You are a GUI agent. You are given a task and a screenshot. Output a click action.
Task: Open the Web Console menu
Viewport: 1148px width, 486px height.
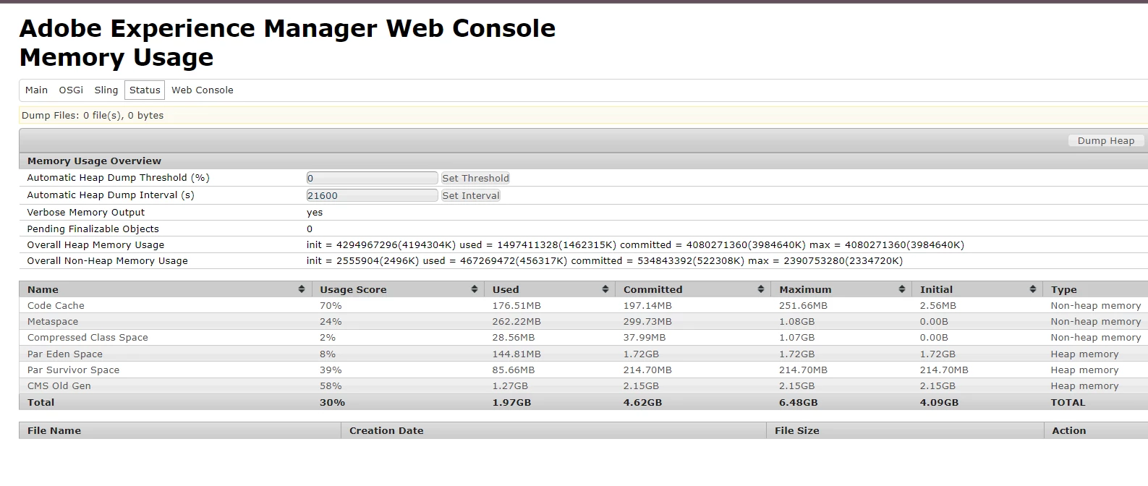tap(203, 90)
